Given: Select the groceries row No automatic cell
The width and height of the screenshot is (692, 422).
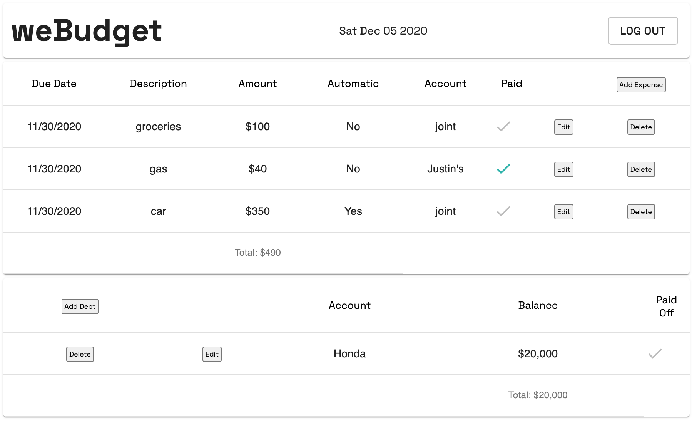Looking at the screenshot, I should [353, 127].
